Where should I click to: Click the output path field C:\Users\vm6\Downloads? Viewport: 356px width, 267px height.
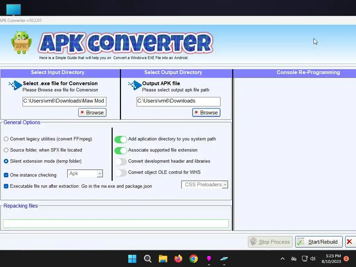[x=178, y=102]
